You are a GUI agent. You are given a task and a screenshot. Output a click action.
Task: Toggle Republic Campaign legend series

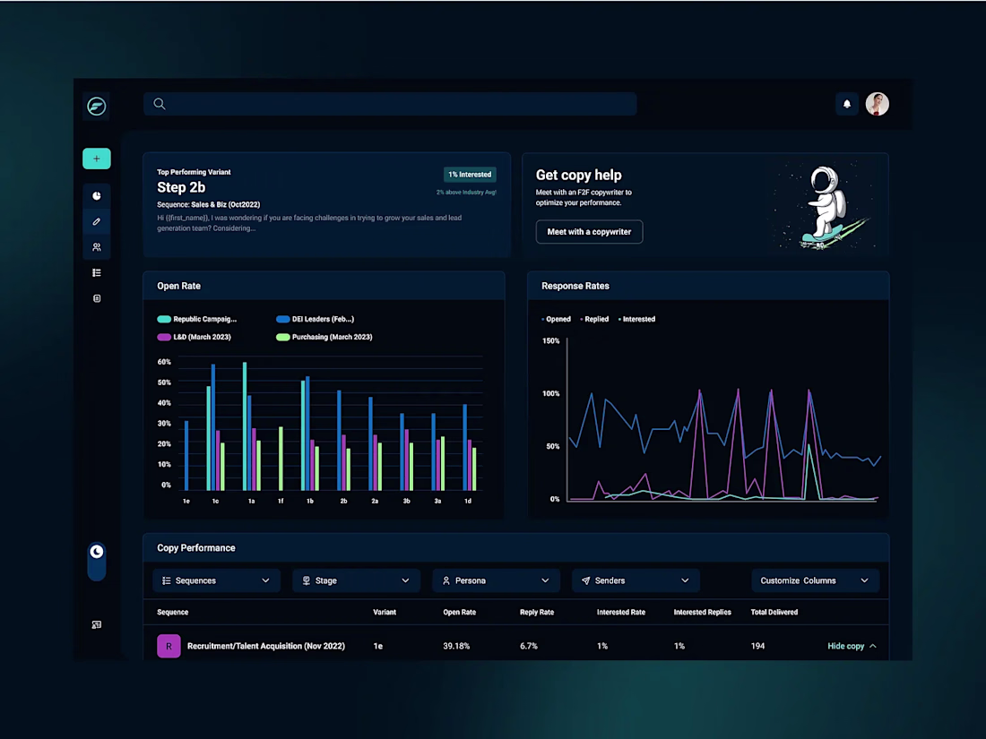pyautogui.click(x=197, y=319)
